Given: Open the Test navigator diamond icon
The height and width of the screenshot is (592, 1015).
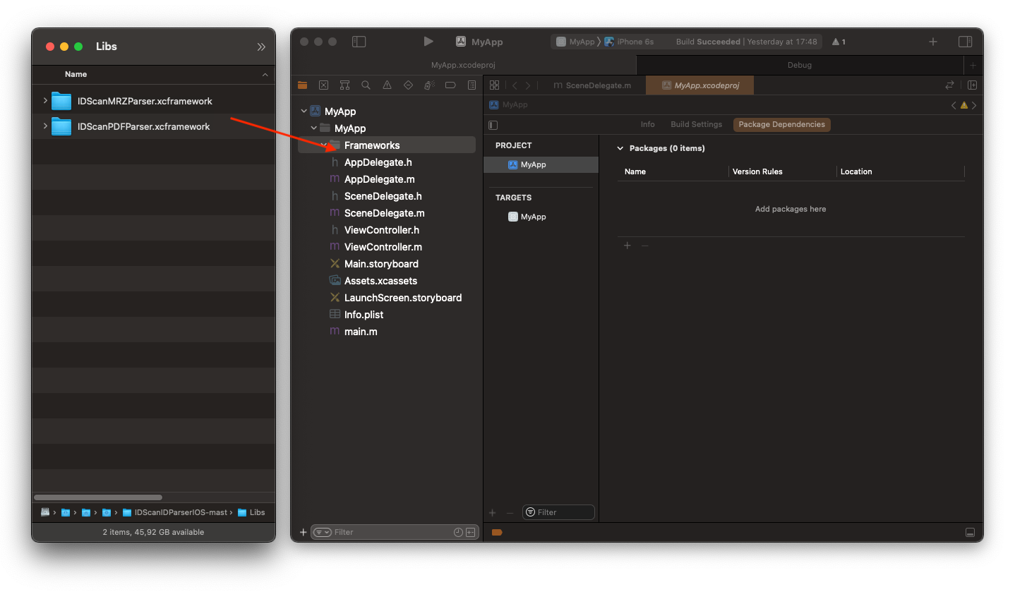Looking at the screenshot, I should pos(408,85).
